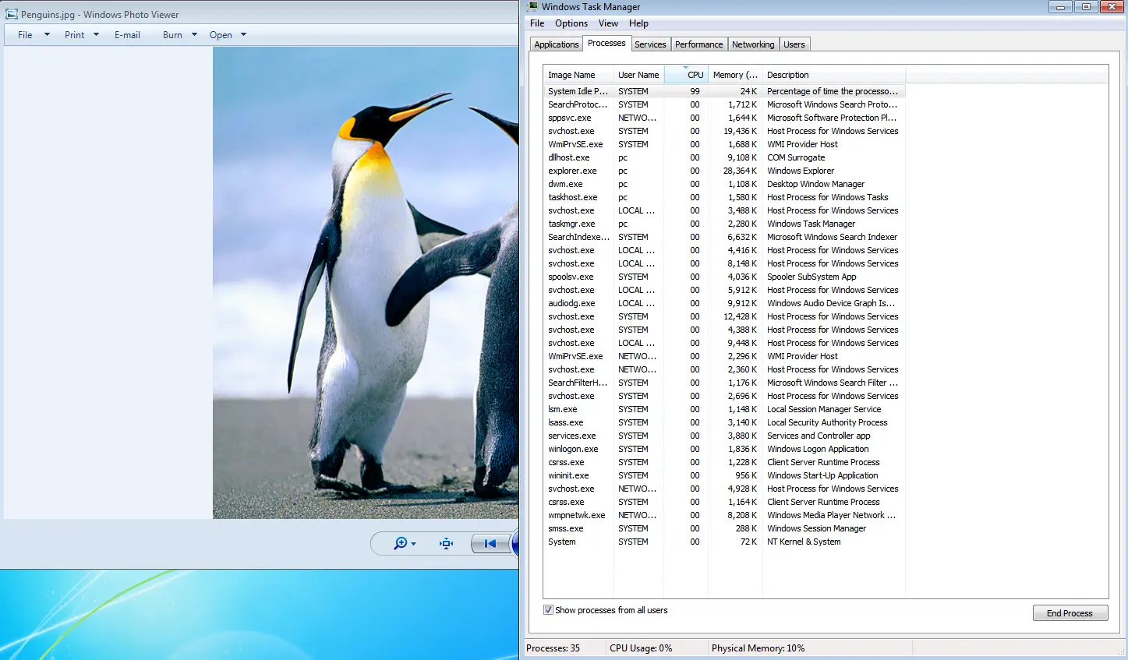Viewport: 1128px width, 660px height.
Task: Click CPU Usage: 0% in status bar
Action: click(641, 648)
